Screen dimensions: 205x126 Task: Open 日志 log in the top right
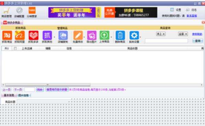191,10
